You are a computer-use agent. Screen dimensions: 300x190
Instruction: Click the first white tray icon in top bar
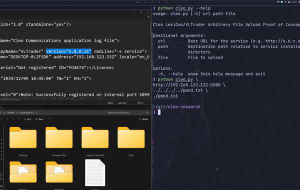278,2
